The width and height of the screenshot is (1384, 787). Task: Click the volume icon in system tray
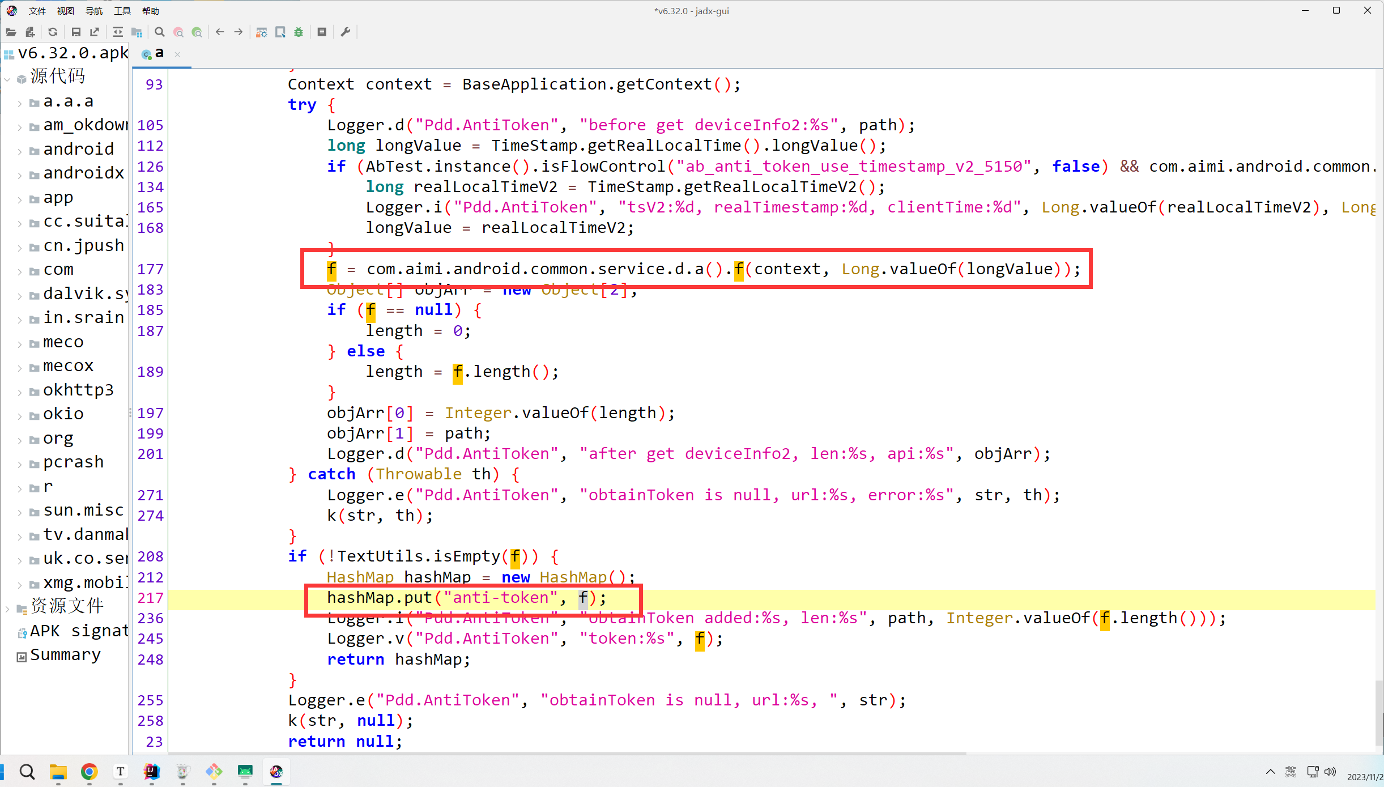coord(1331,772)
